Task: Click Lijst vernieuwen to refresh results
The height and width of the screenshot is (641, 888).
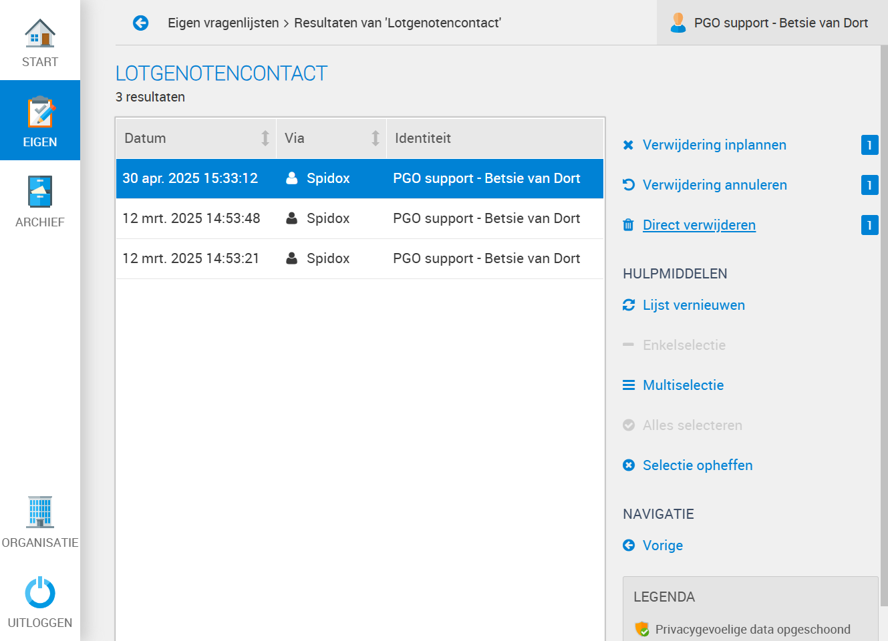Action: [x=694, y=305]
